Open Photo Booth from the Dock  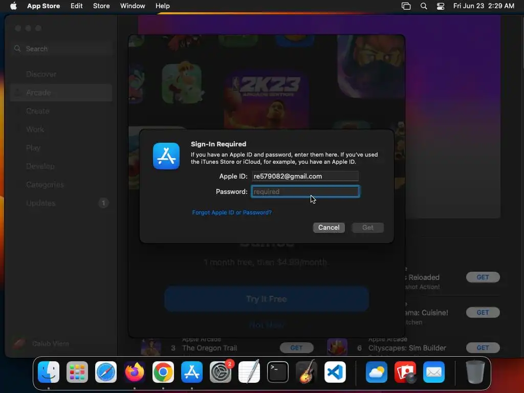pyautogui.click(x=405, y=372)
